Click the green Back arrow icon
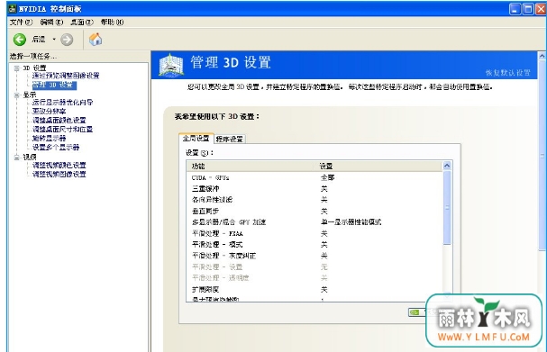 [20, 40]
